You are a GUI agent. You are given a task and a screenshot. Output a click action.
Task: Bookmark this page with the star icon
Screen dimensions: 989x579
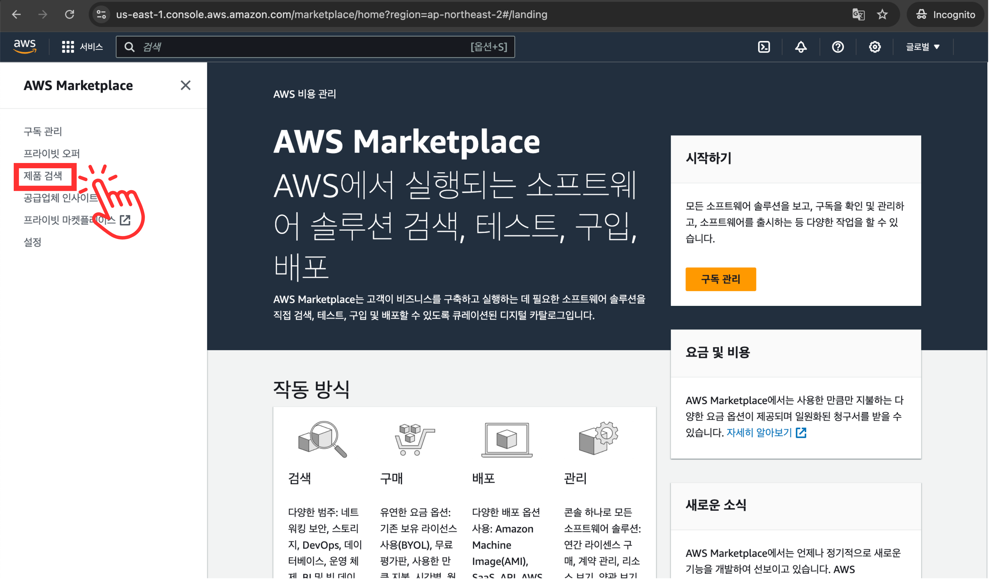[x=882, y=15]
